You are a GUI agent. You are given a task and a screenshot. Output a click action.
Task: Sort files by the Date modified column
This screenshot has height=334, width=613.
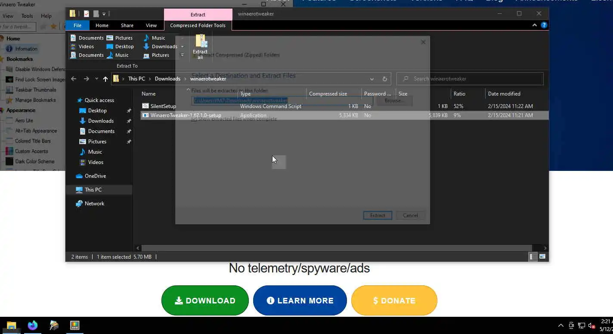pos(504,94)
